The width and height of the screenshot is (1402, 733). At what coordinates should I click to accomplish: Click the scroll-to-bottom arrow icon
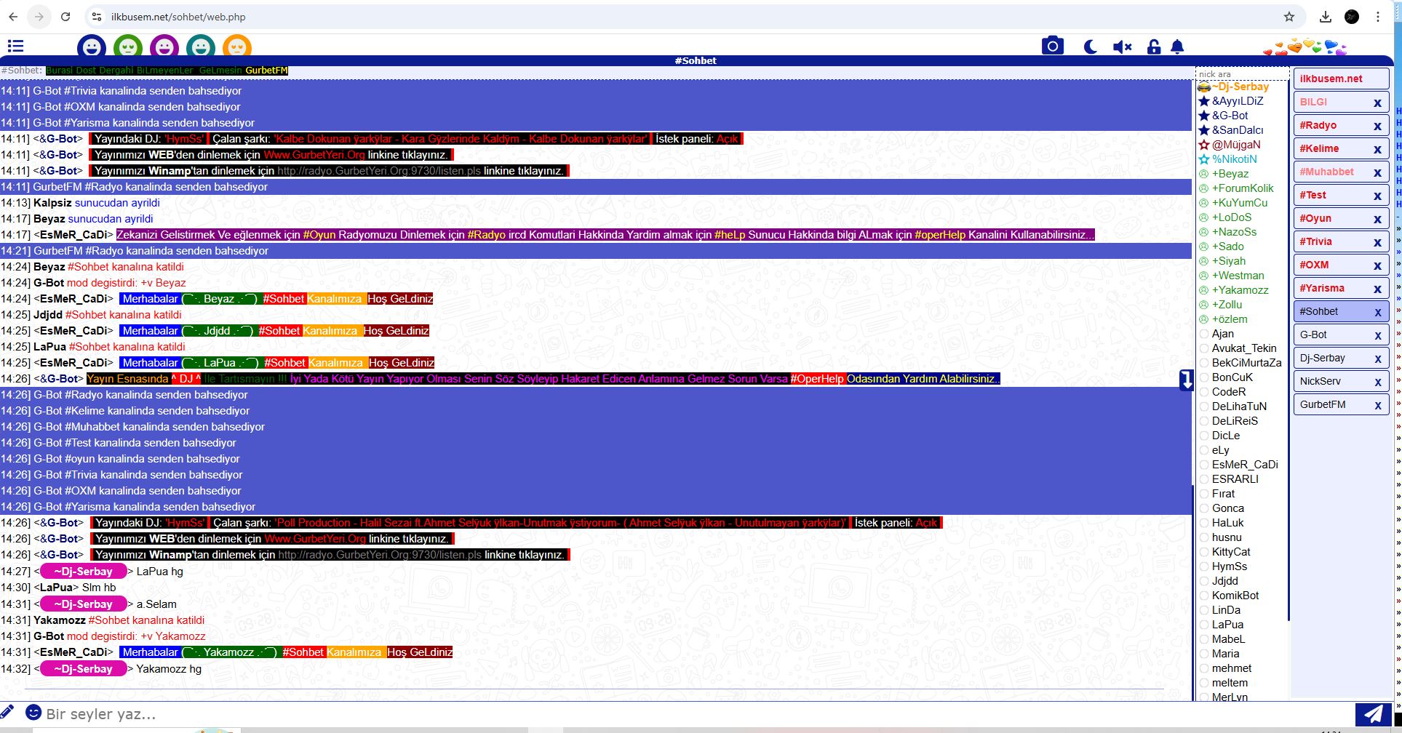point(1186,380)
